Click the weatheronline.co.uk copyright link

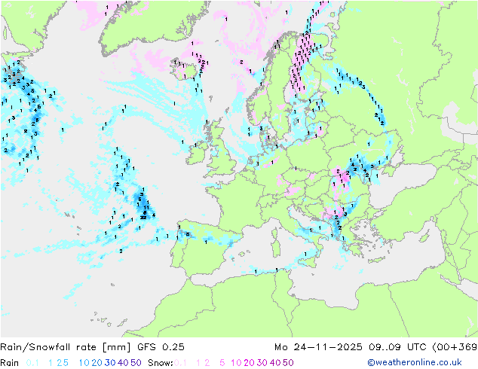coord(415,362)
